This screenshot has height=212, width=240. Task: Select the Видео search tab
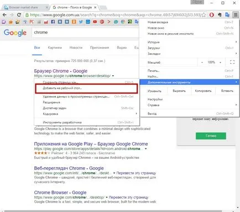coord(122,48)
